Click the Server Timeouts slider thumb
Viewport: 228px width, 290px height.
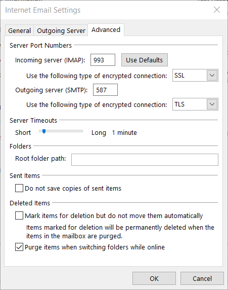[x=44, y=131]
